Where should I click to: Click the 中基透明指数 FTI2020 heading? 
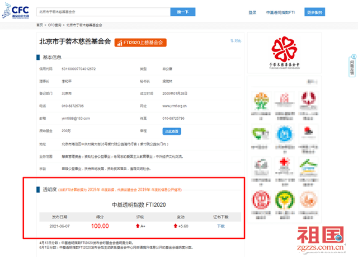139,205
